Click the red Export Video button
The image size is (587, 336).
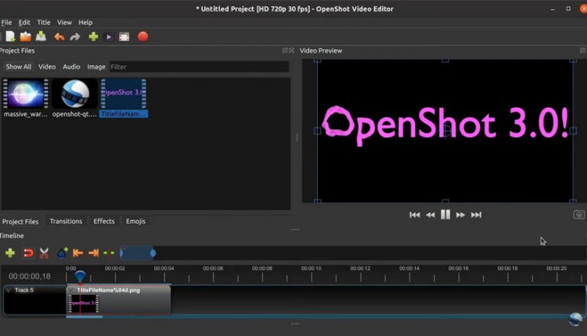(142, 36)
